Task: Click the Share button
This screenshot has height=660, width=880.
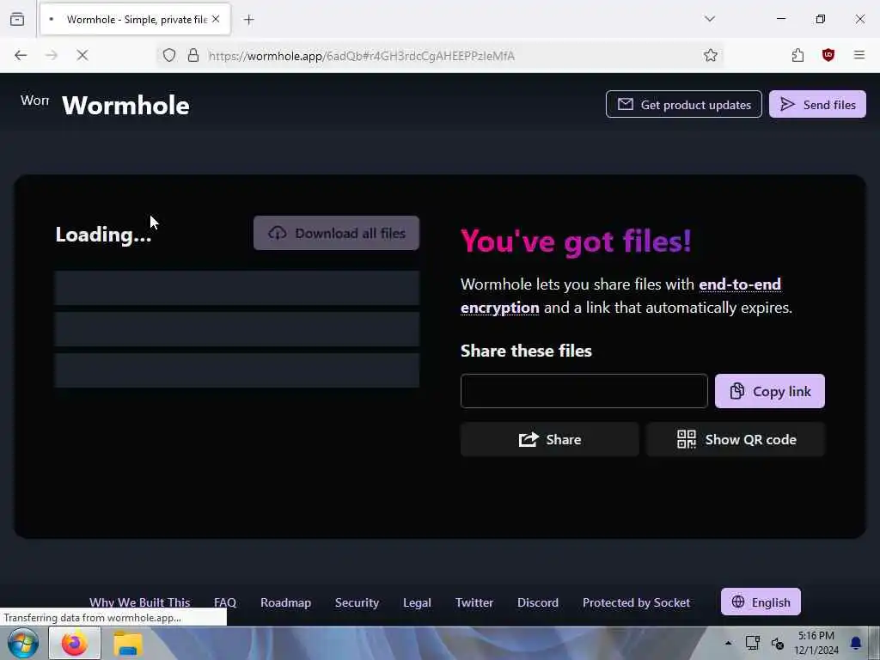Action: (x=549, y=439)
